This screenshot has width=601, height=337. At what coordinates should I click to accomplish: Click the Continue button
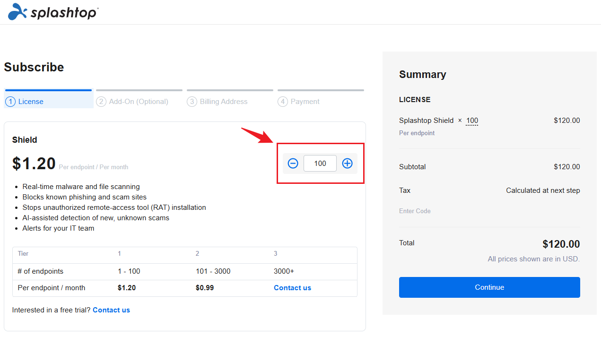point(489,287)
